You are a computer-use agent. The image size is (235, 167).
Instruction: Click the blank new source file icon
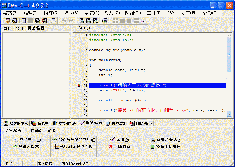tap(24, 21)
